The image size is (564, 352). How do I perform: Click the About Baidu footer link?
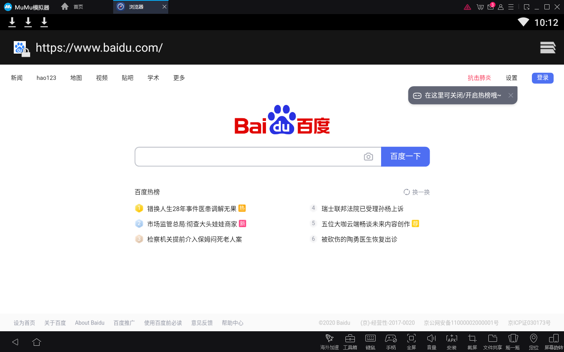90,323
